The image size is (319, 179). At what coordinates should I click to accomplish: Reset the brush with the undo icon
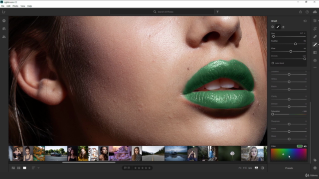tap(305, 21)
